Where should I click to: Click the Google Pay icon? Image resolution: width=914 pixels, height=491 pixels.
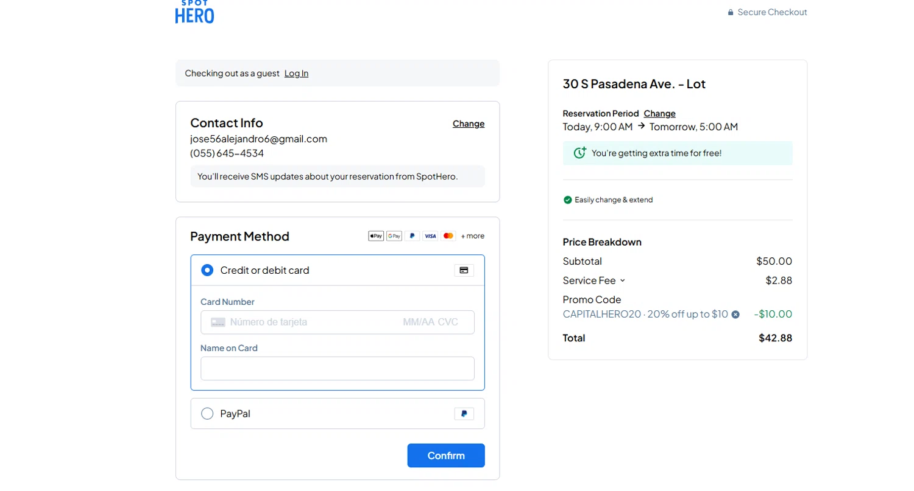click(394, 236)
